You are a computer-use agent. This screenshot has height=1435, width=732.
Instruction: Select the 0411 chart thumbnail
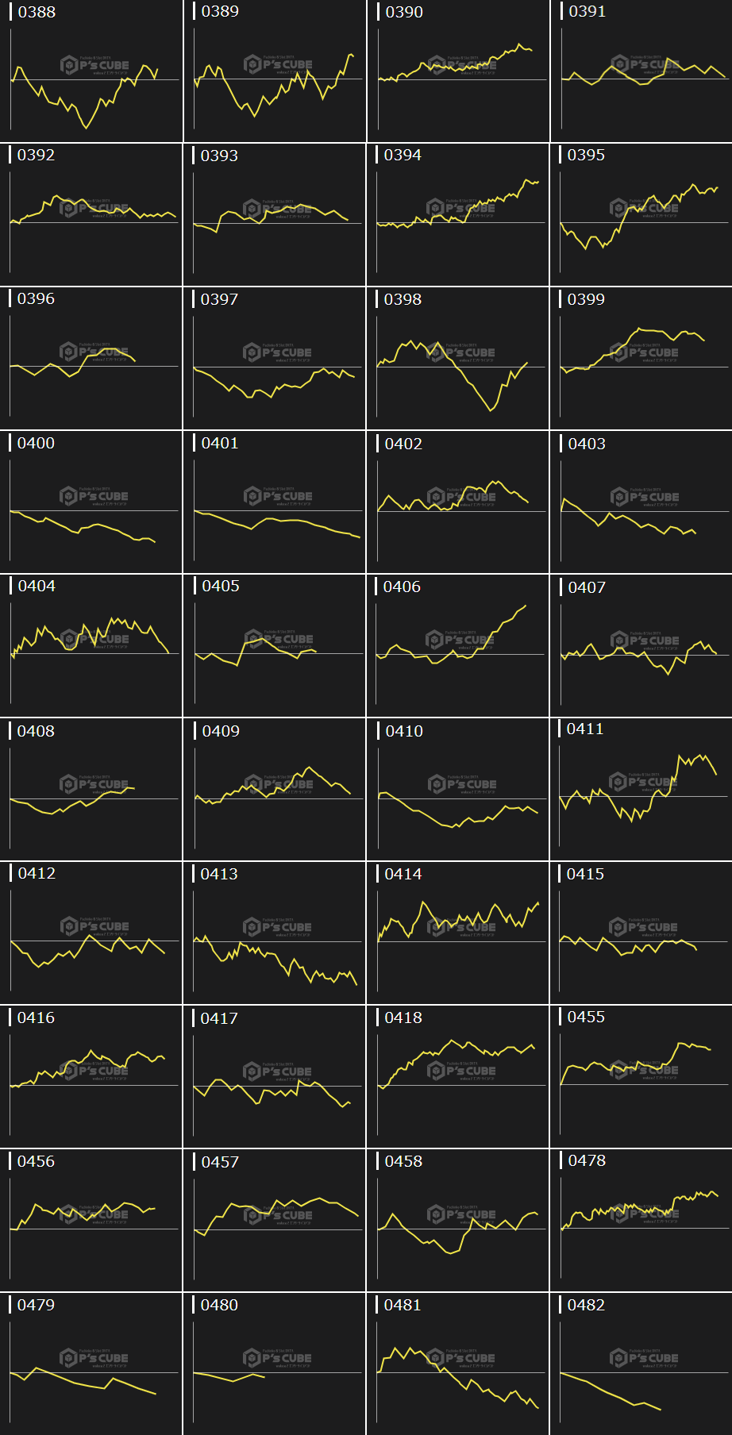pos(641,790)
